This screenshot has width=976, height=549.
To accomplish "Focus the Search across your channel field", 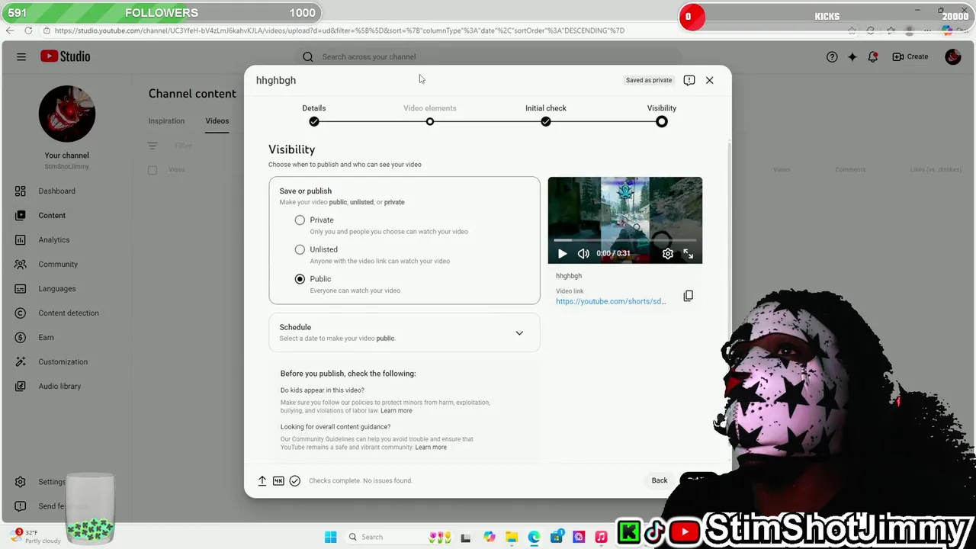I will pos(488,56).
